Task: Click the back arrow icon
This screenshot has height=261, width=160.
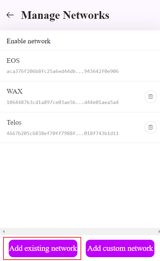Action: (x=10, y=15)
